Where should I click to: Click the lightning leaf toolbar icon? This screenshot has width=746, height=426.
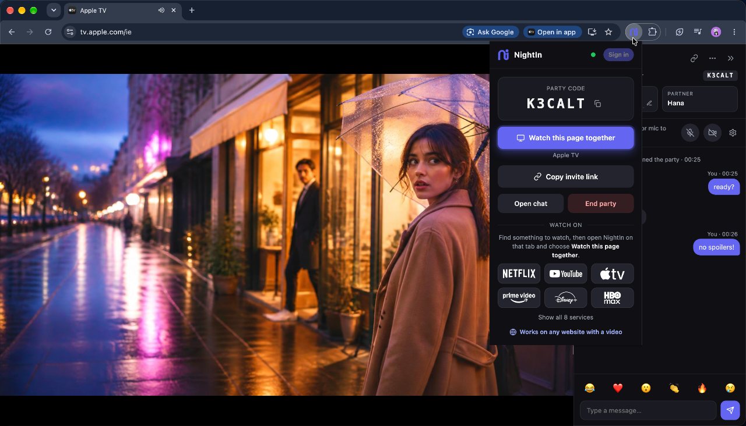click(x=680, y=32)
